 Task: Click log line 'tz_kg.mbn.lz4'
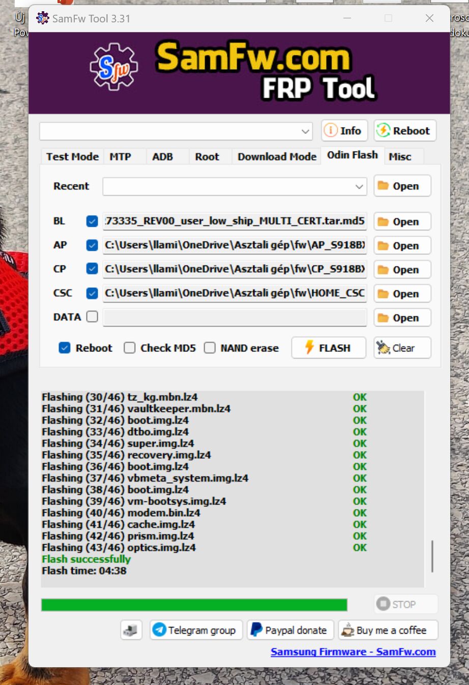120,397
